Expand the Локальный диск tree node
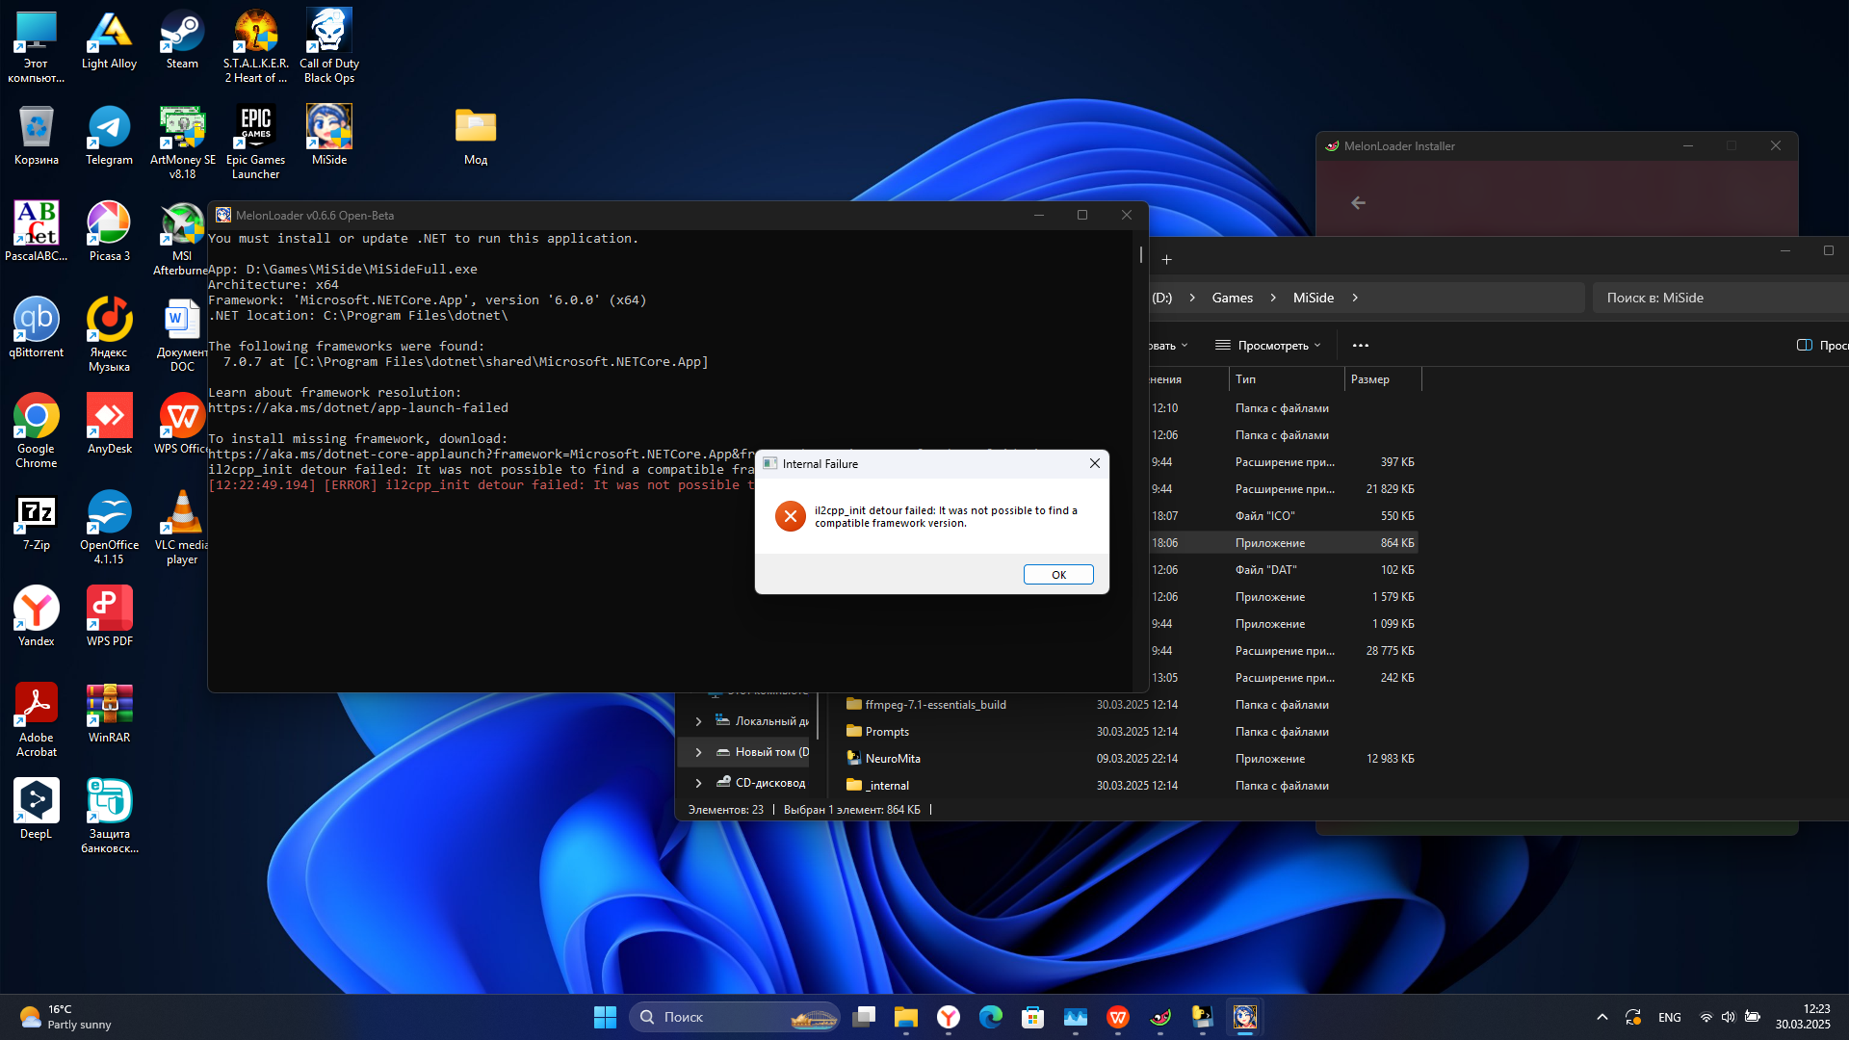 [x=698, y=721]
